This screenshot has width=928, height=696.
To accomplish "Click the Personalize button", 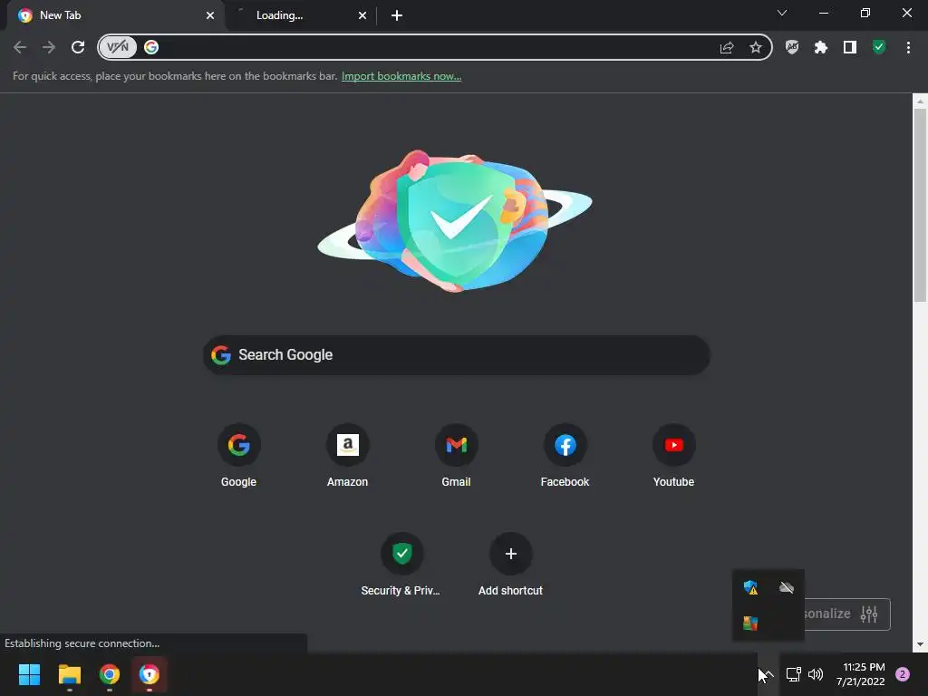I will click(847, 614).
